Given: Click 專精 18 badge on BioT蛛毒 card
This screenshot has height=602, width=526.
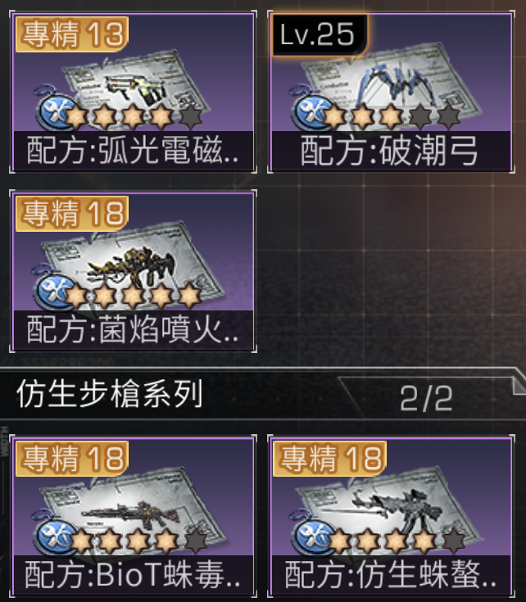Looking at the screenshot, I should click(x=72, y=459).
